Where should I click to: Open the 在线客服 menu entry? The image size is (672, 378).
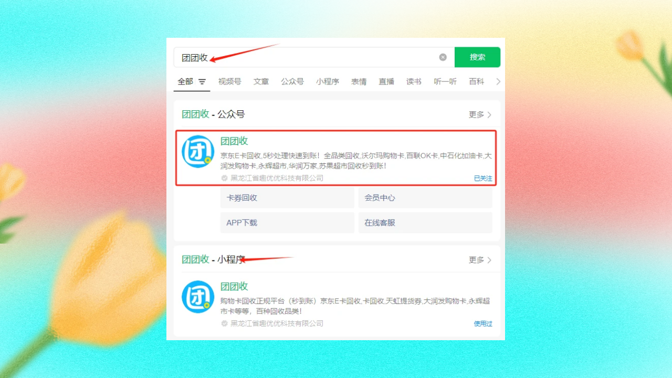[425, 223]
